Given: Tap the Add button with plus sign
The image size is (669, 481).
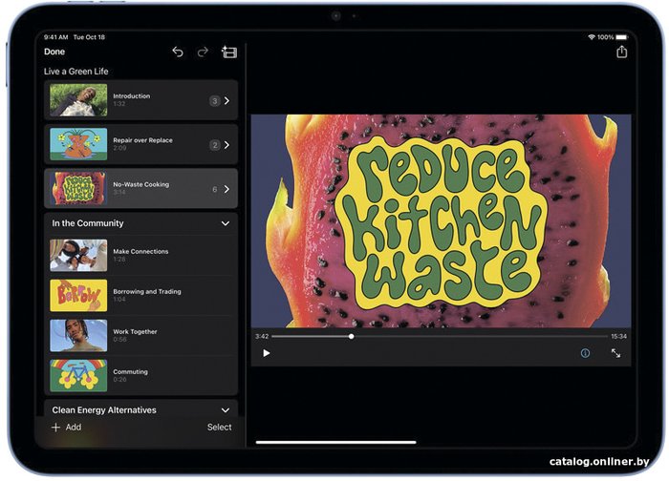Looking at the screenshot, I should coord(66,427).
